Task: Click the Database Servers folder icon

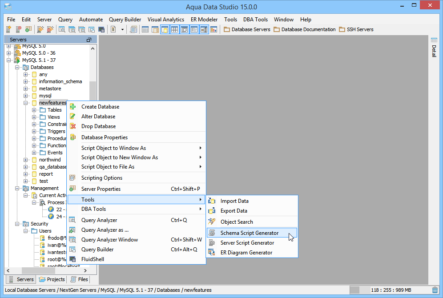Action: [x=226, y=29]
